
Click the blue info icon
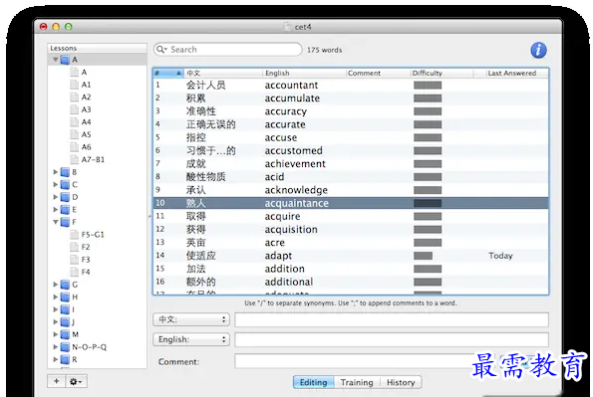[x=538, y=50]
